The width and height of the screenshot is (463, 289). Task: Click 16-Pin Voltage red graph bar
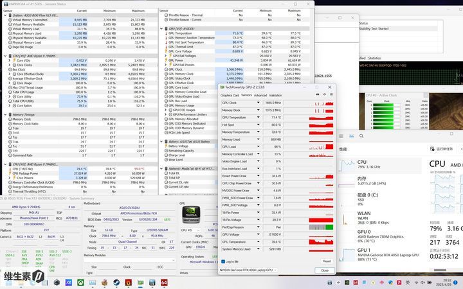point(321,220)
